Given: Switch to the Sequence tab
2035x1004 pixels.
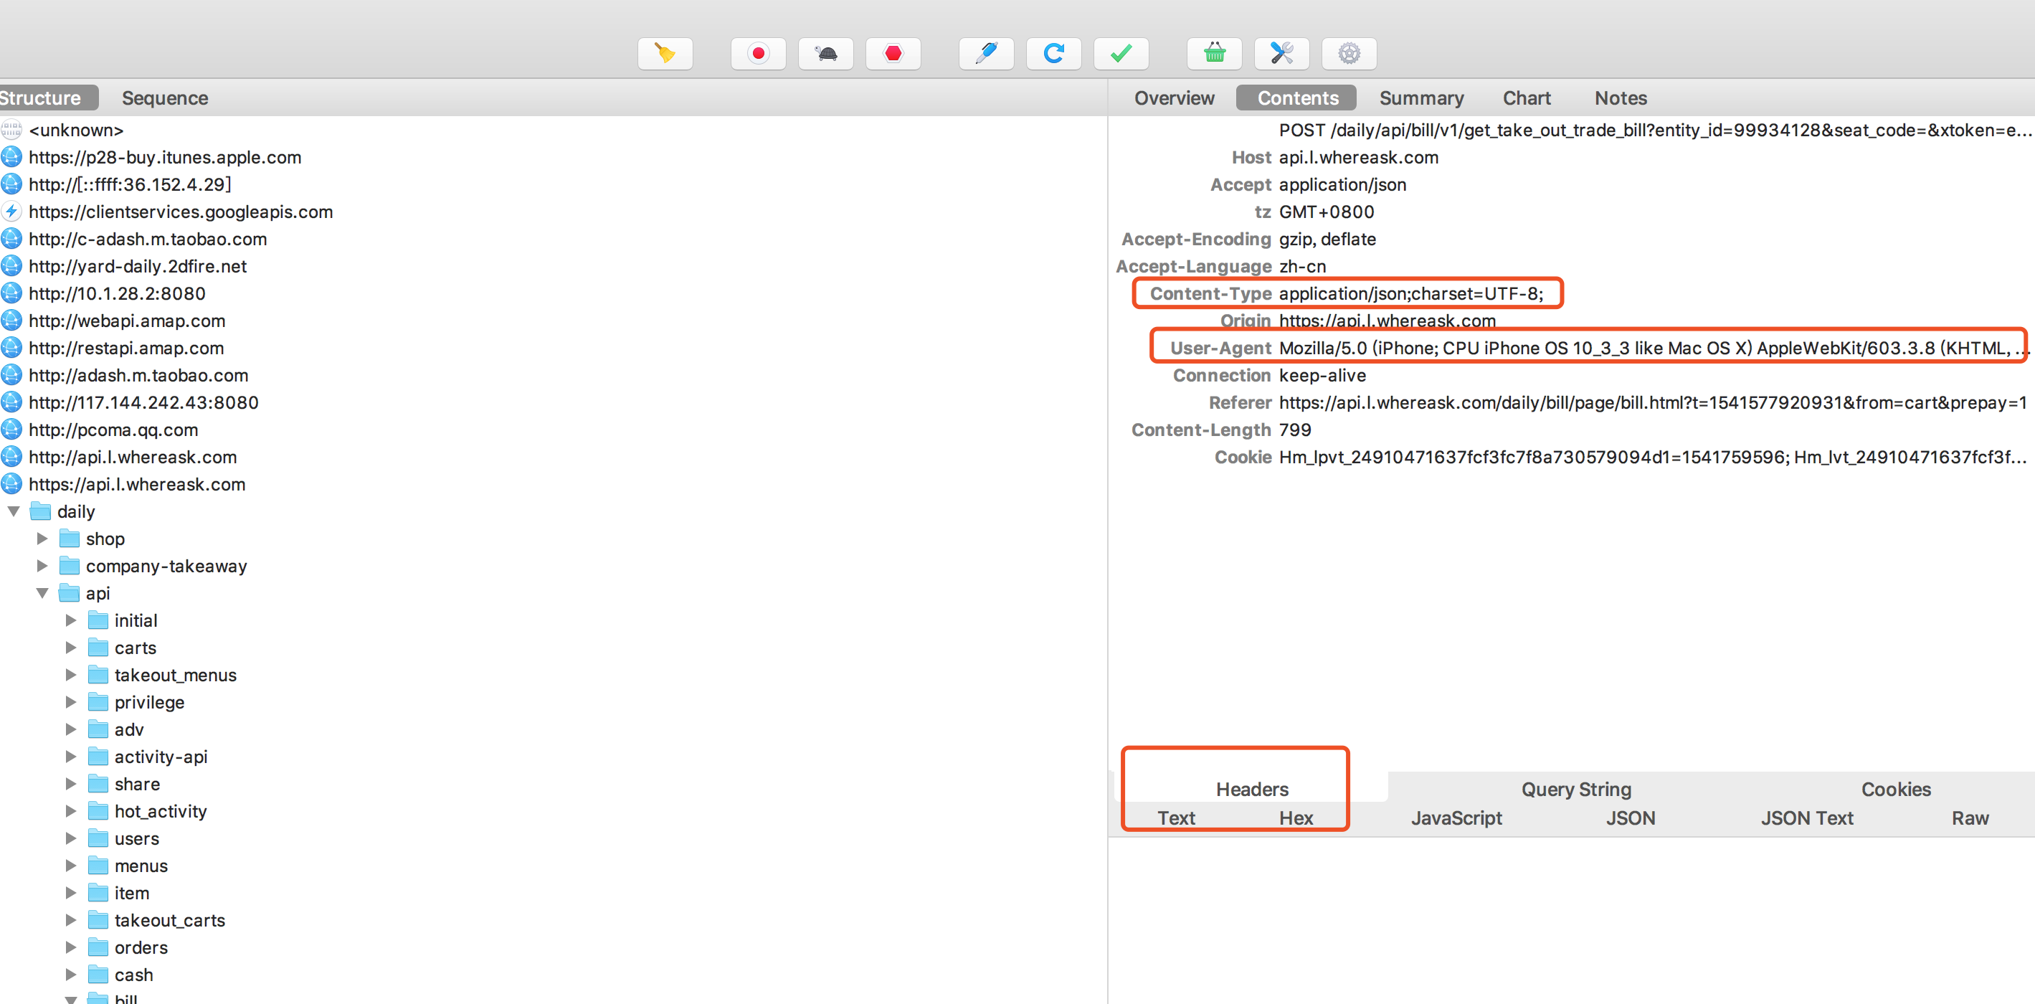Looking at the screenshot, I should pyautogui.click(x=164, y=98).
